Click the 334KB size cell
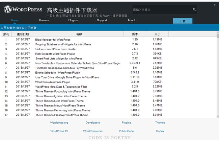 click(157, 54)
